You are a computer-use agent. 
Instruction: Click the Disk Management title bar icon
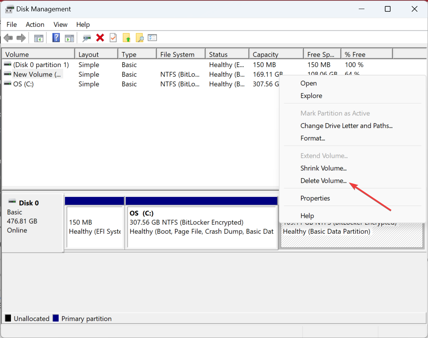click(9, 9)
